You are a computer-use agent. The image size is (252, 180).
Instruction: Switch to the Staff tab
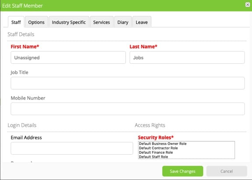(16, 22)
